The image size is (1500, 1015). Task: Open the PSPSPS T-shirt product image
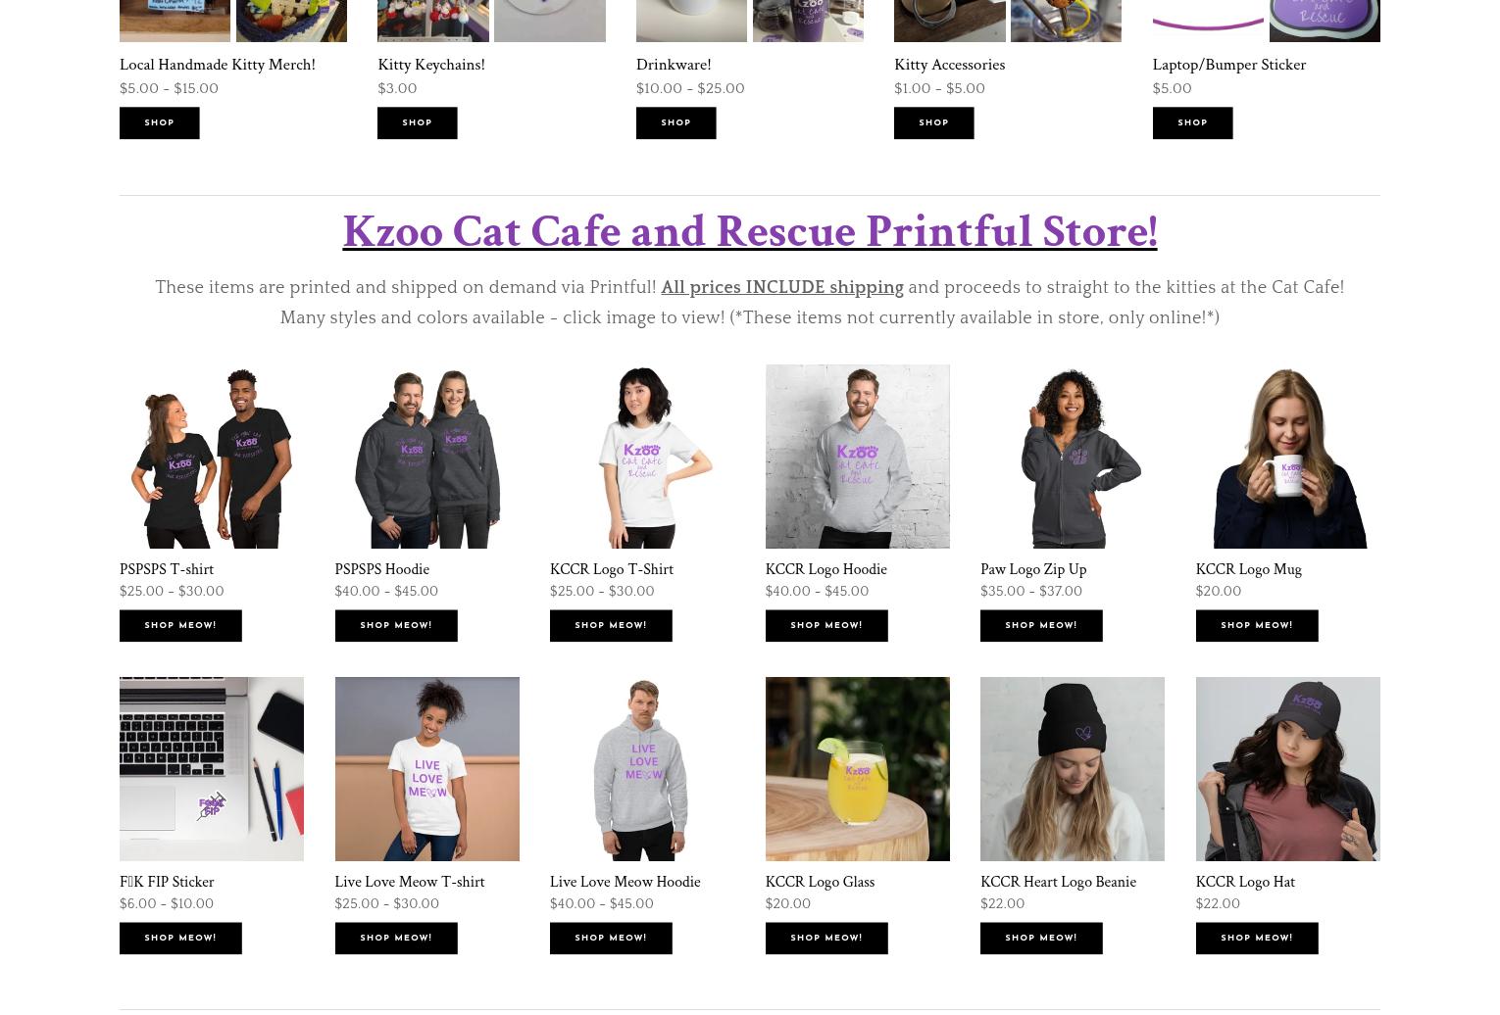click(x=211, y=456)
